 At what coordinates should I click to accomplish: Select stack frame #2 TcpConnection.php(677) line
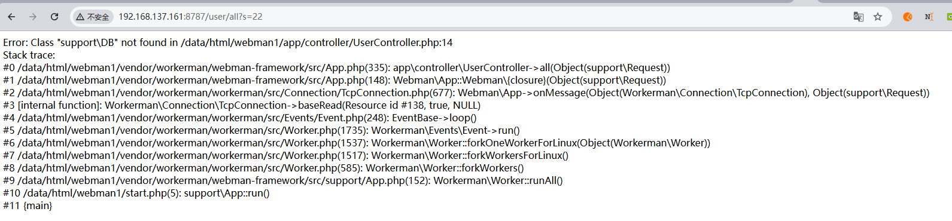click(x=466, y=93)
